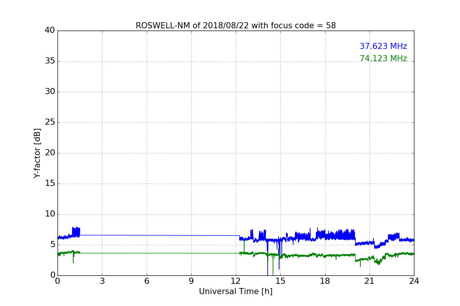
Task: Click the x-axis tick label 21
Action: click(x=370, y=281)
